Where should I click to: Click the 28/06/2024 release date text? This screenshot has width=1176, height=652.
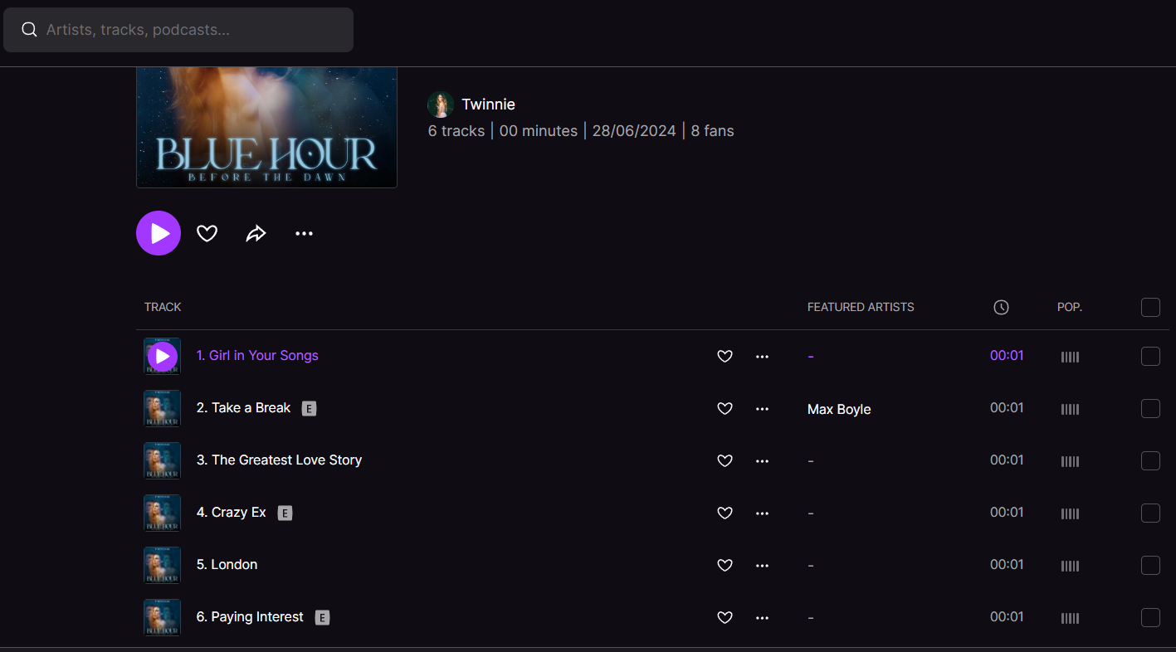pyautogui.click(x=634, y=131)
